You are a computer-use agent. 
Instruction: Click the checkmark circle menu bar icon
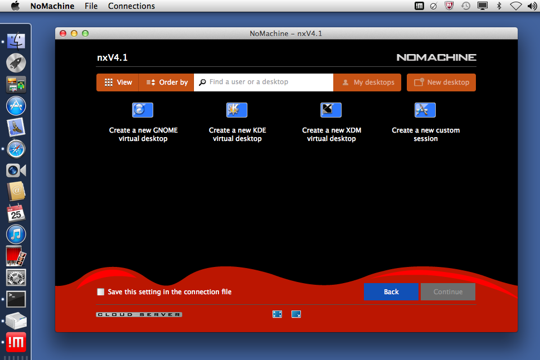(x=434, y=6)
